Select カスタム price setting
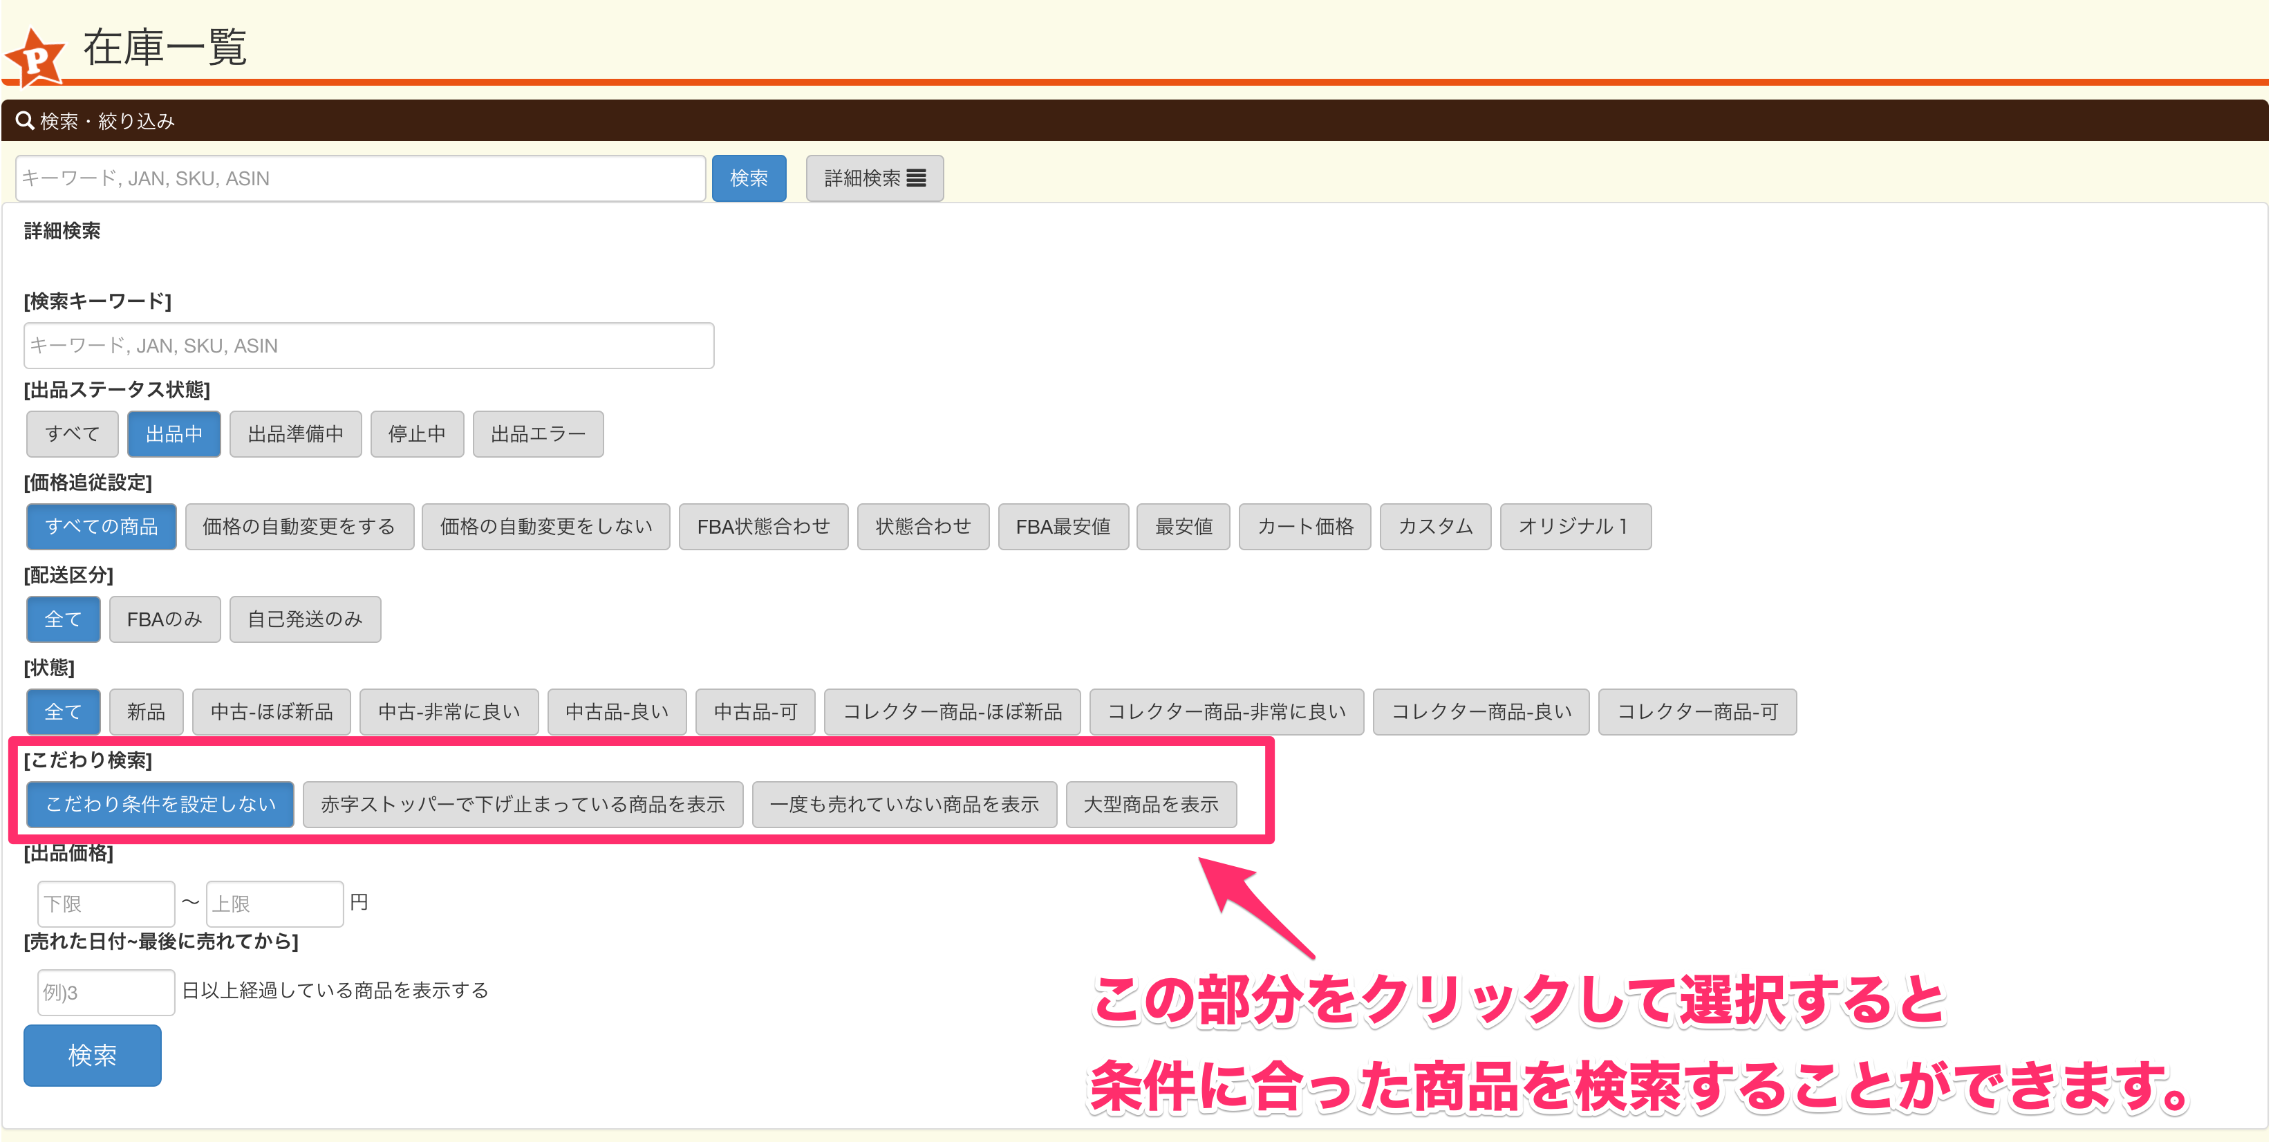Image resolution: width=2273 pixels, height=1142 pixels. [1436, 526]
